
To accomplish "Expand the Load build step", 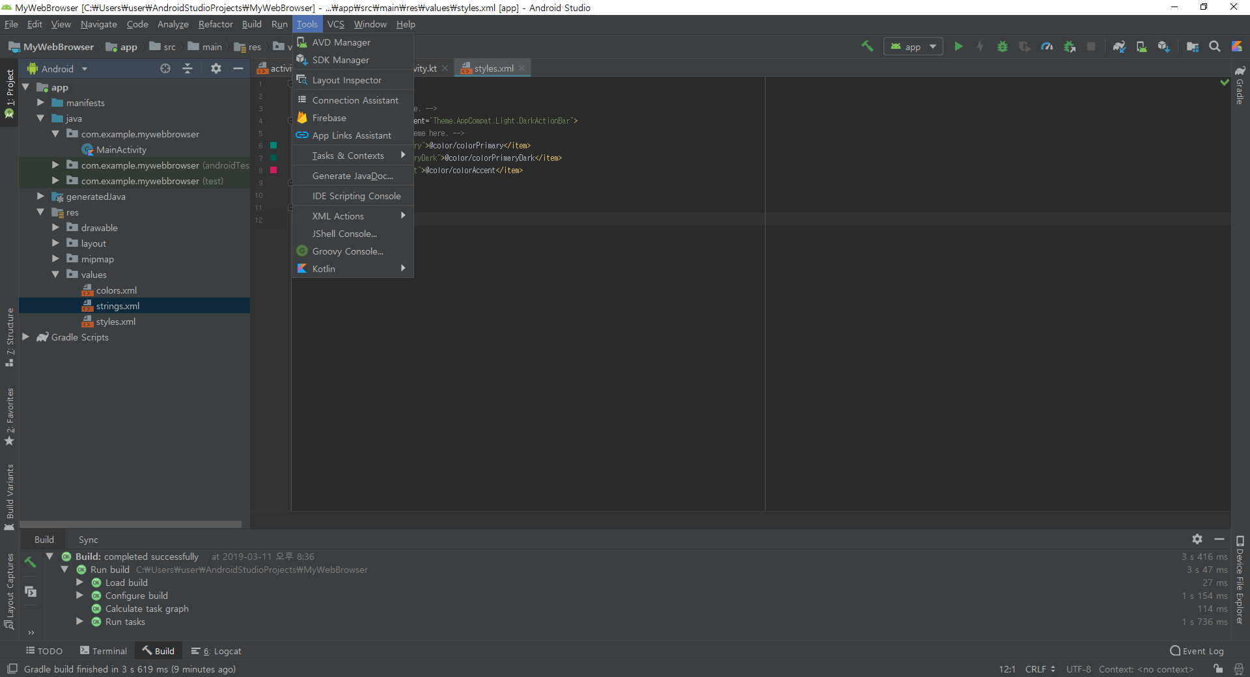I will 79,583.
